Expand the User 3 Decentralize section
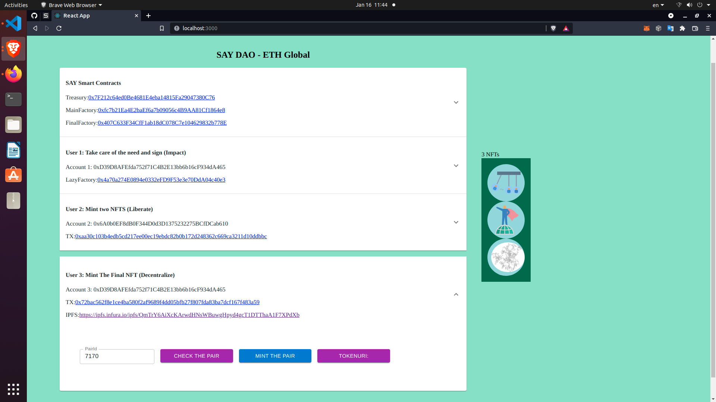Image resolution: width=716 pixels, height=402 pixels. (x=456, y=294)
